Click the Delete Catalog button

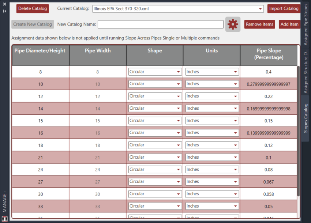[x=33, y=8]
